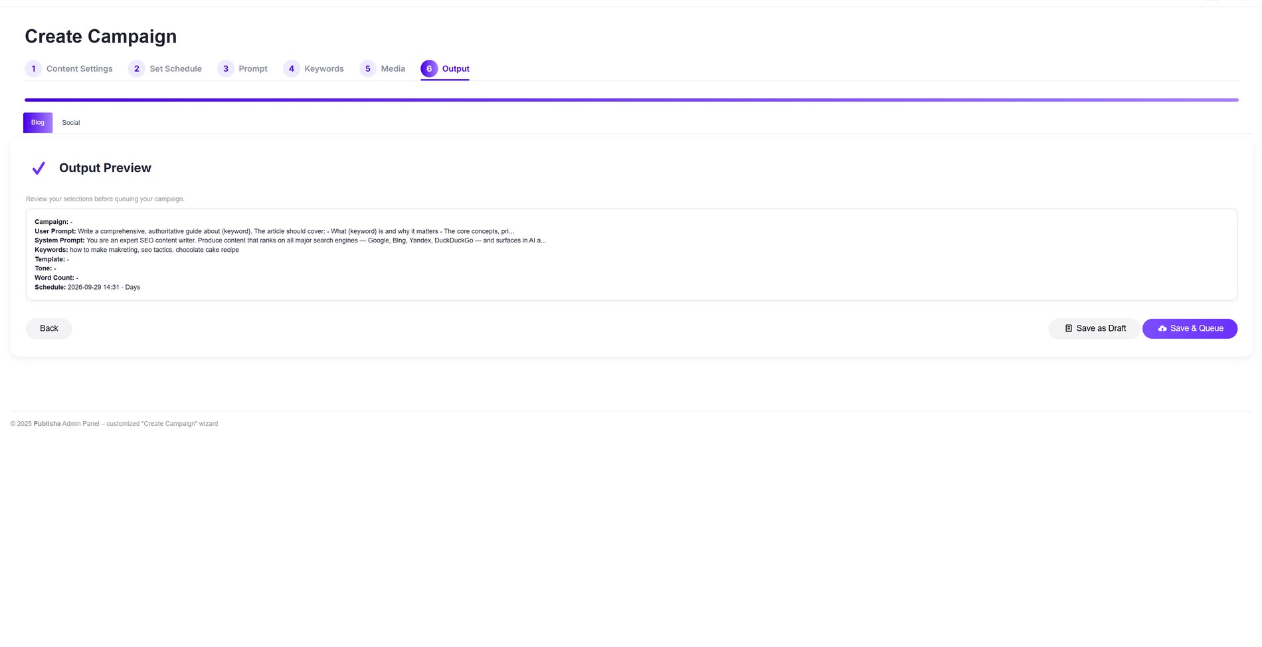Click the Tone line in the preview
This screenshot has height=647, width=1262.
point(45,268)
